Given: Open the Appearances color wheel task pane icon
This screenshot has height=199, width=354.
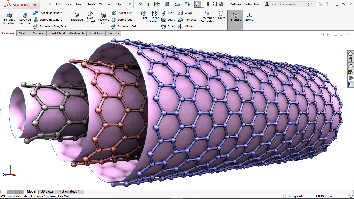Looking at the screenshot, I should click(351, 78).
